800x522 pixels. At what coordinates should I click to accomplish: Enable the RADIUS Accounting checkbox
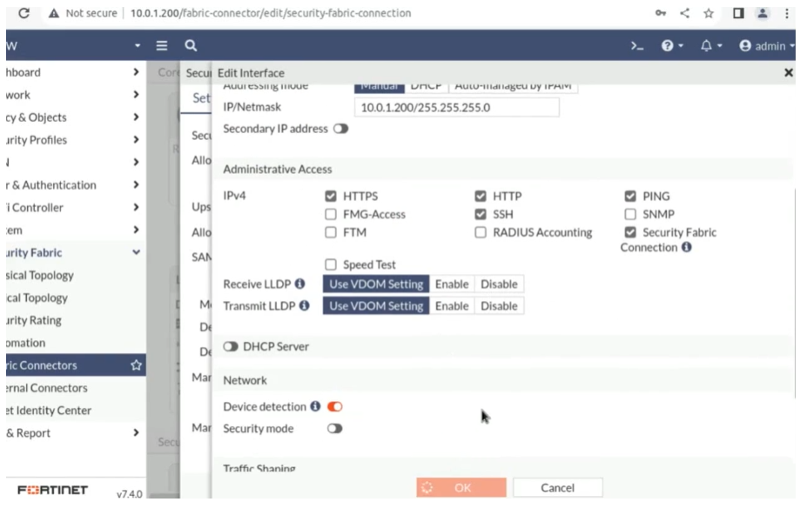[x=481, y=232]
